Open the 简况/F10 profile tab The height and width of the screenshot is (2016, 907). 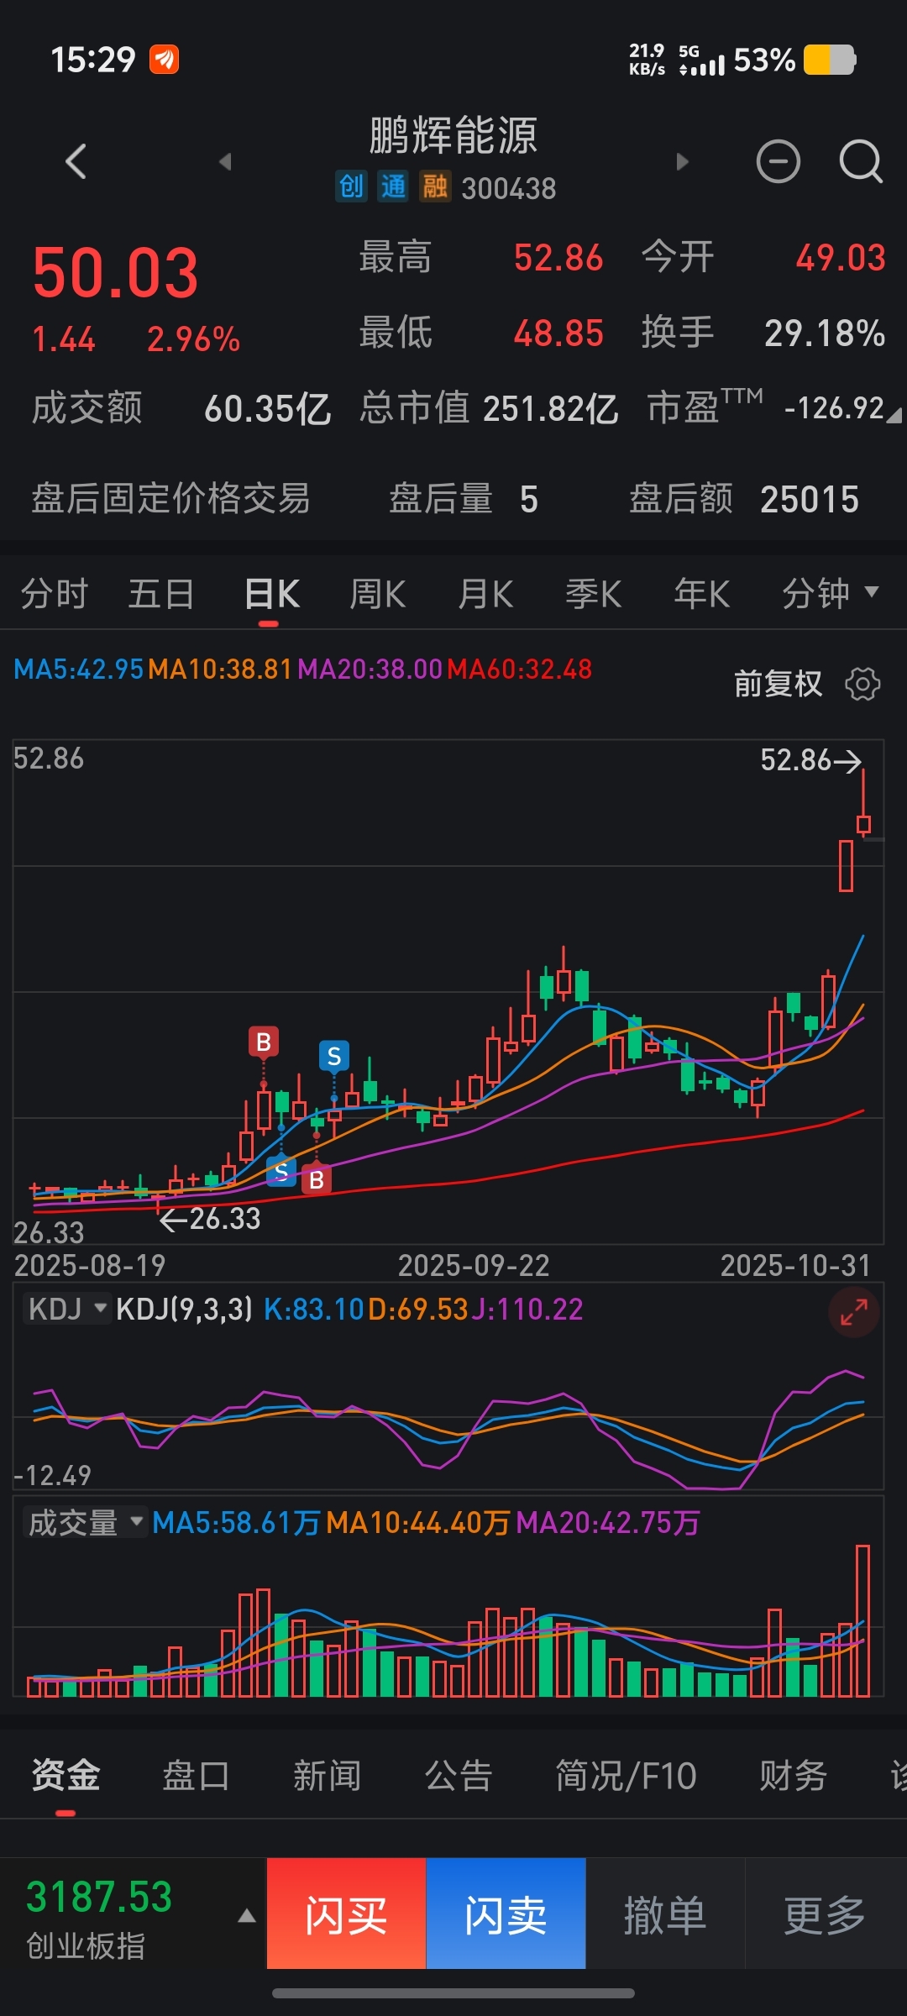click(x=626, y=1775)
